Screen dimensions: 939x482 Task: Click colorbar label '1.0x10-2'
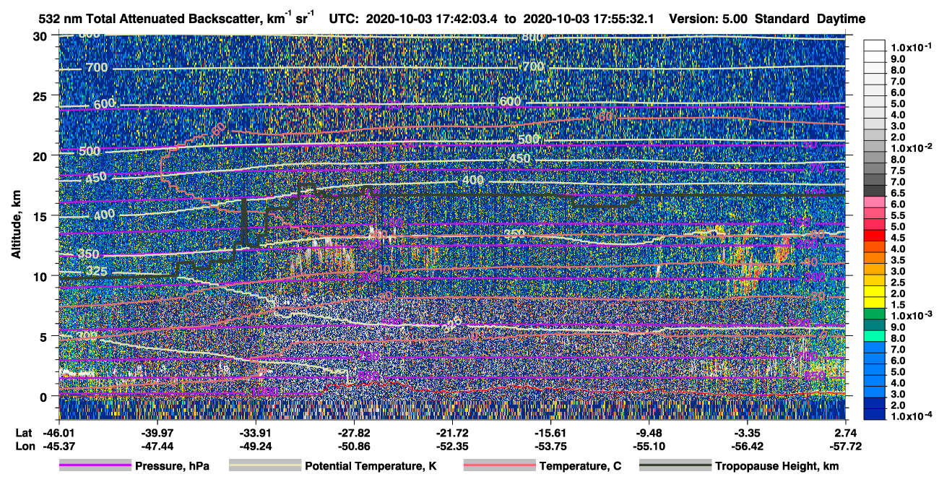pyautogui.click(x=912, y=148)
